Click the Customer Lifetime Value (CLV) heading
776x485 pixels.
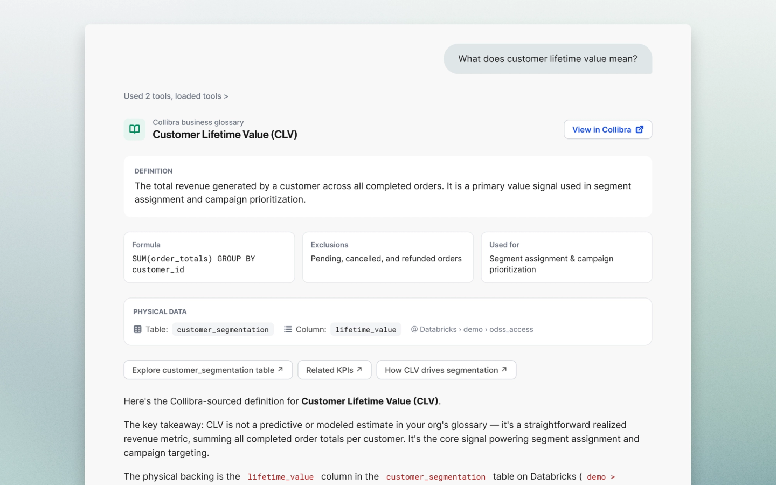(225, 135)
